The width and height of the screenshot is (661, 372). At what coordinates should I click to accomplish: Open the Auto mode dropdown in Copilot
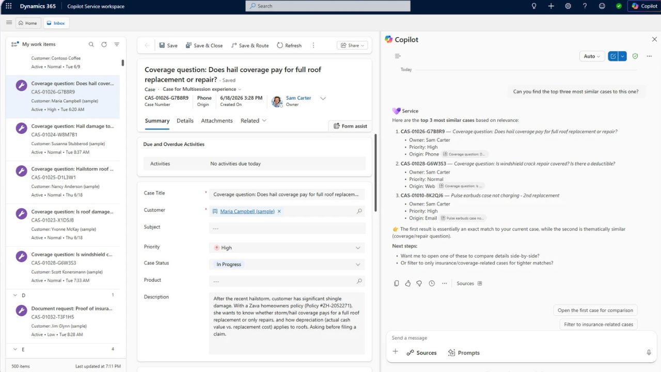[x=592, y=56]
